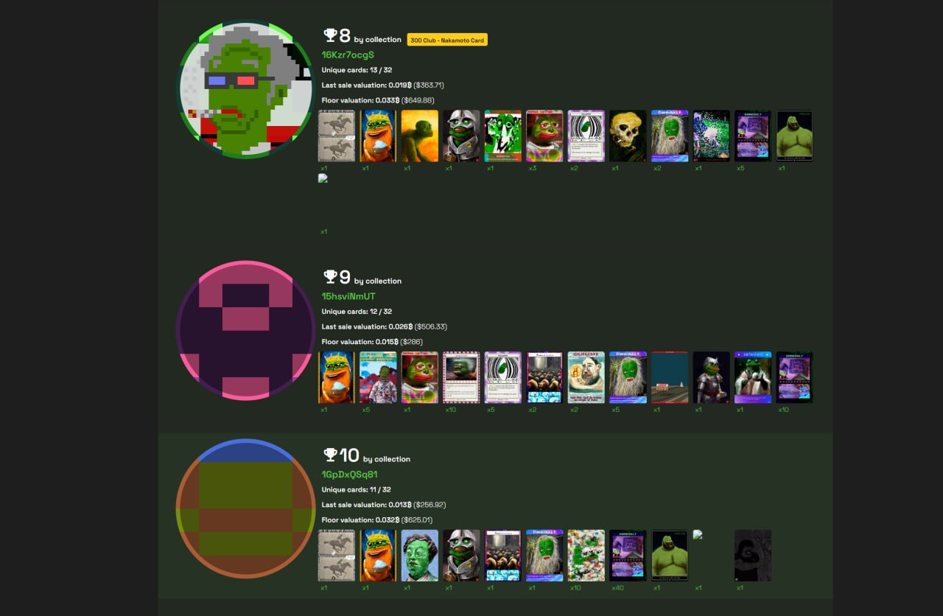Select the pink and purple identicon avatar
Screen dimensions: 943x616
click(x=245, y=331)
